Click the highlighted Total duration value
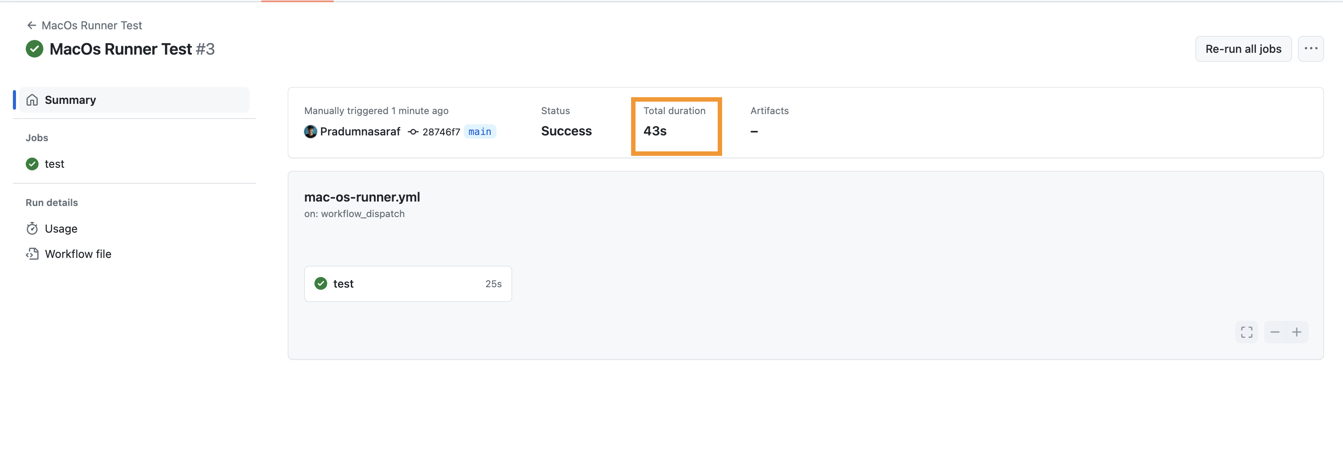Viewport: 1343px width, 467px height. [654, 131]
